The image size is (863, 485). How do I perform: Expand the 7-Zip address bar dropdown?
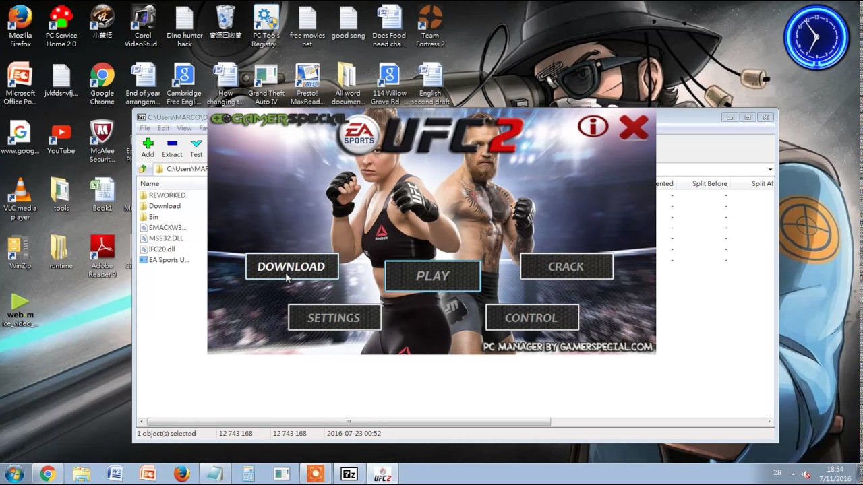coord(770,169)
